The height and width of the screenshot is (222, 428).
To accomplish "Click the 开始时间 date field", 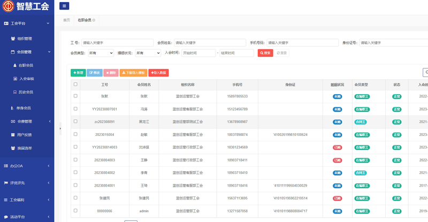I will pos(198,53).
